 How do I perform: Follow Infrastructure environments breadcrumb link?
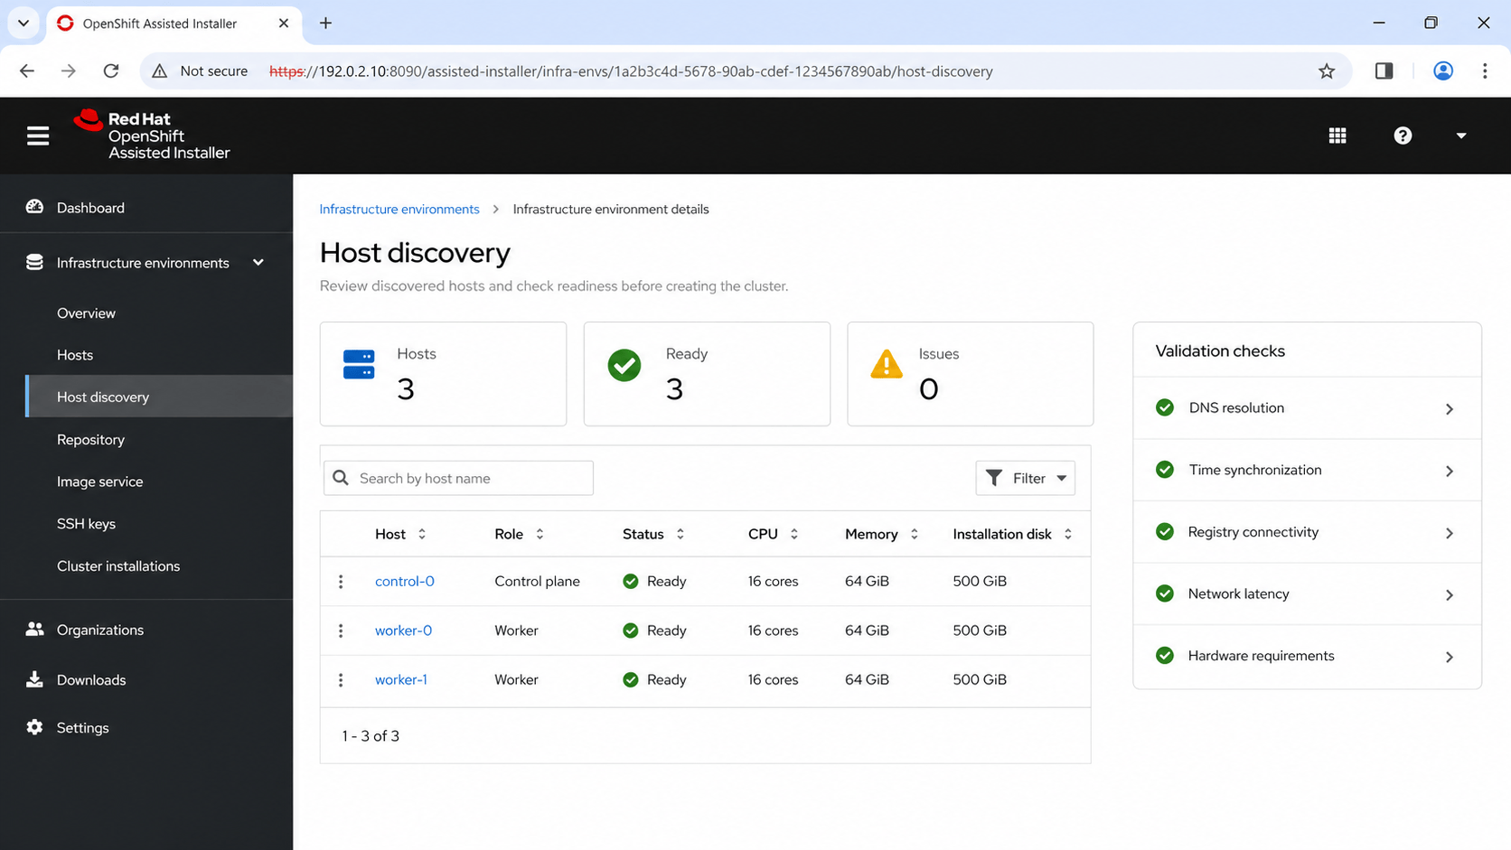click(x=399, y=209)
